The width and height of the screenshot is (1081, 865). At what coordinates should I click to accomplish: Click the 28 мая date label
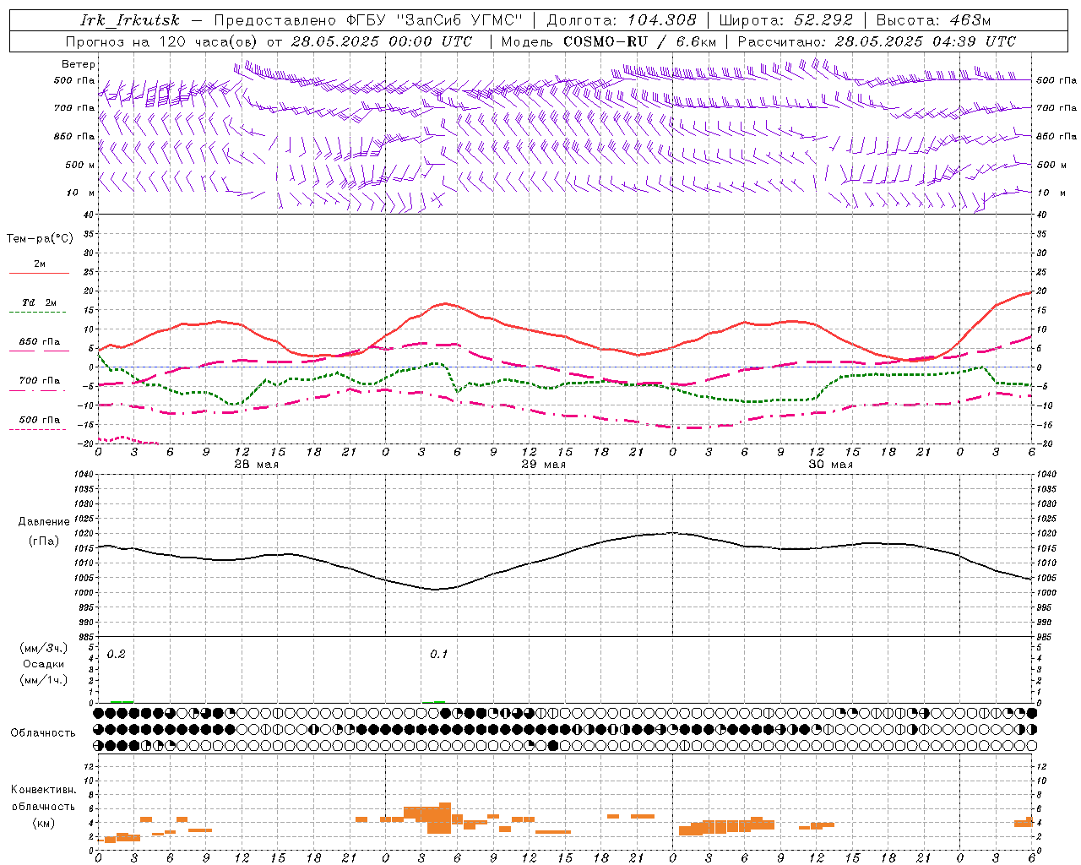tap(256, 465)
